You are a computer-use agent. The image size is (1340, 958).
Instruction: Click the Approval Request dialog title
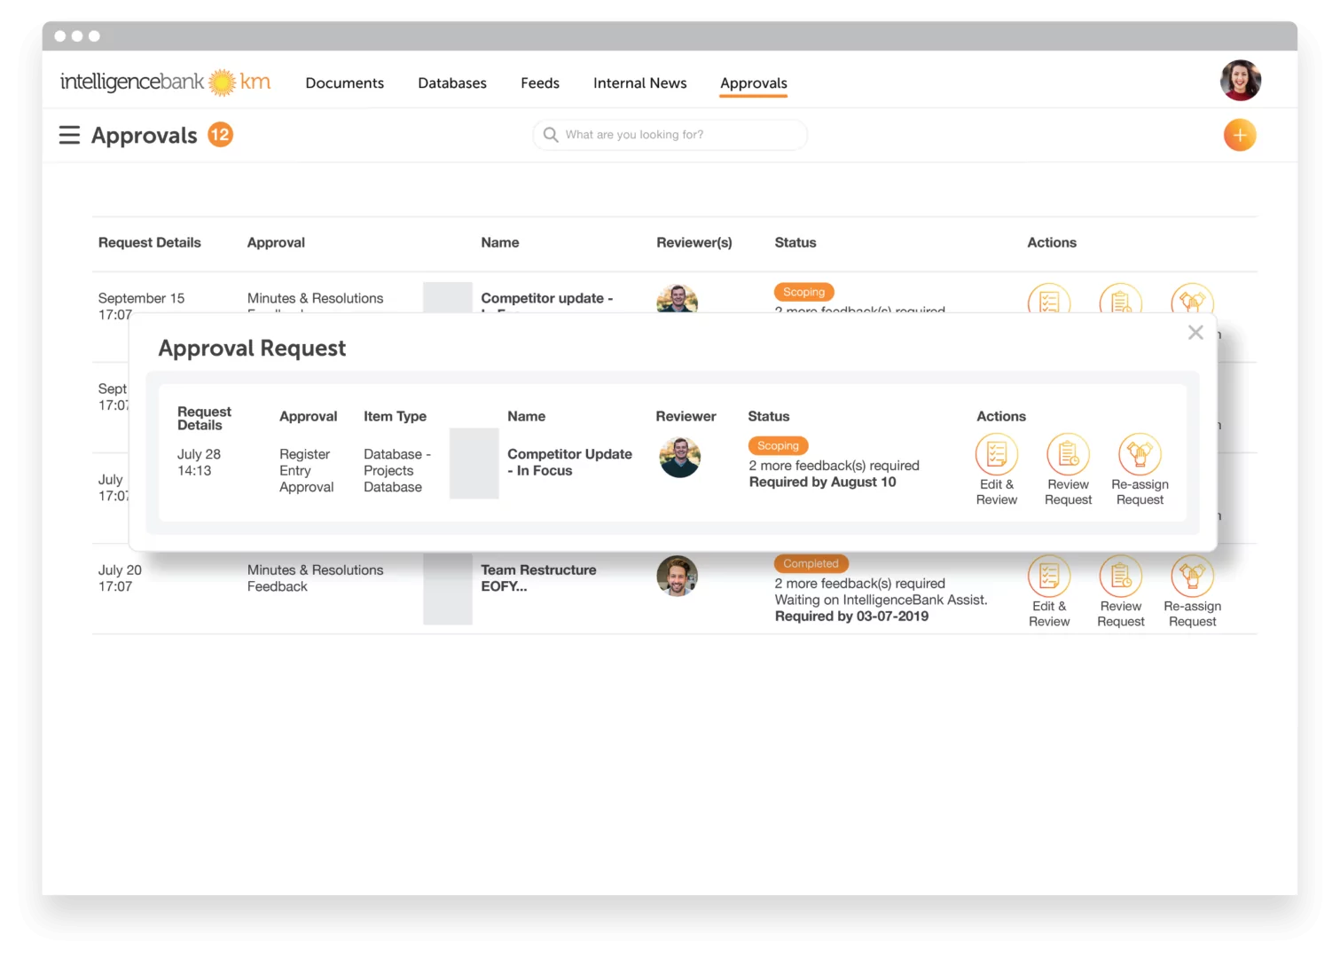point(252,348)
